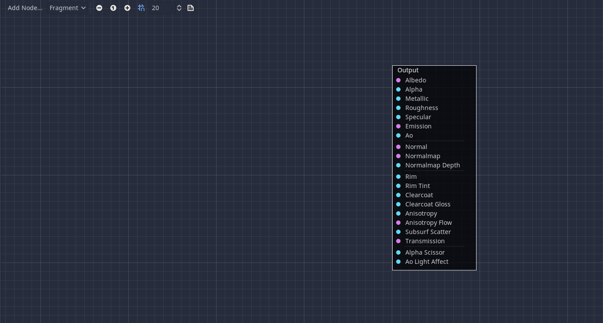
Task: Click the Transmission port dot
Action: pos(398,241)
